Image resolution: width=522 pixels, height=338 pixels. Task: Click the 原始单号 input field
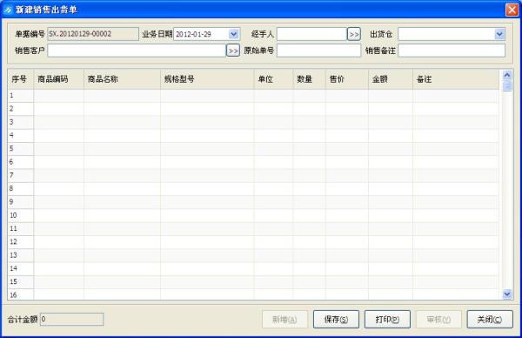point(319,51)
